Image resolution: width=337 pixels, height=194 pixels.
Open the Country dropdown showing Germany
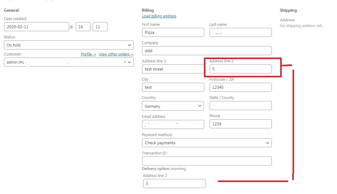[x=173, y=106]
